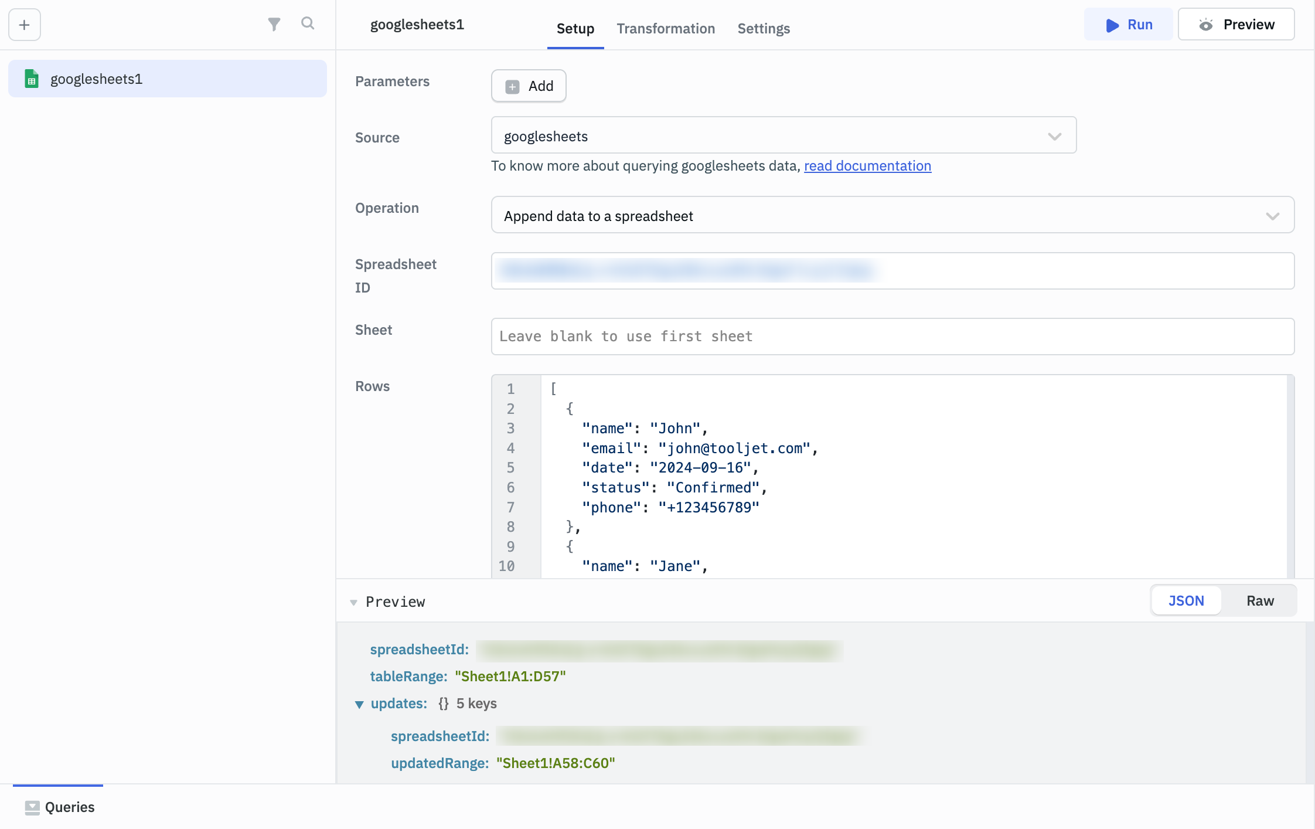Collapse the Preview section with its triangle
This screenshot has height=829, width=1315.
pos(353,602)
